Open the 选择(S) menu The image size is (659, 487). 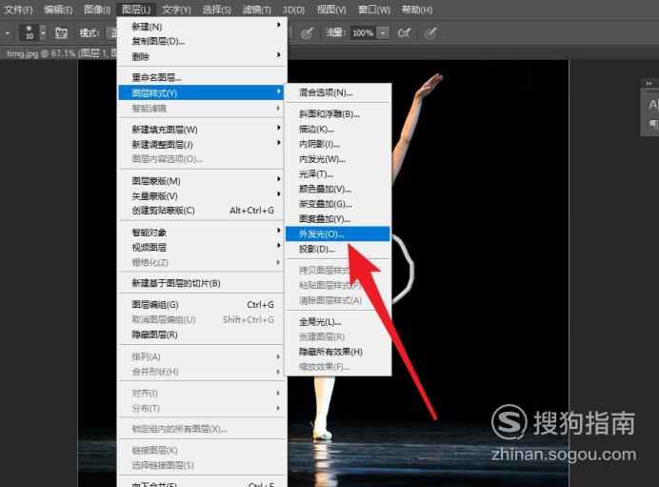coord(216,10)
